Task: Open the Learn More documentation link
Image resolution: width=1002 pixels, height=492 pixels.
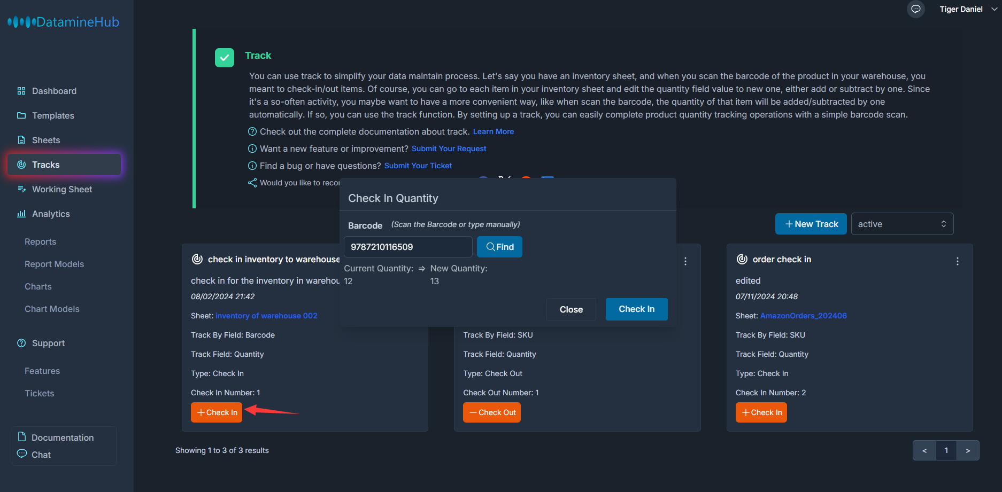Action: [x=493, y=131]
